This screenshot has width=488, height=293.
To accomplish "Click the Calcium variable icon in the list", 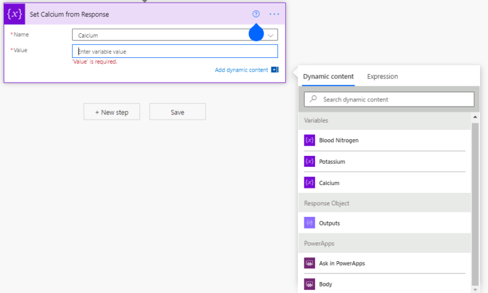I will click(309, 183).
